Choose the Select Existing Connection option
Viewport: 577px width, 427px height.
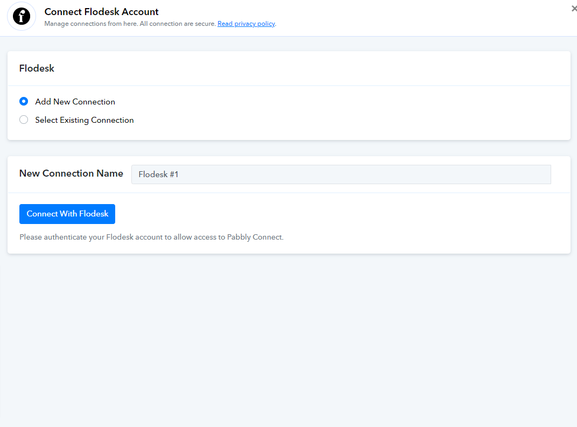click(24, 120)
